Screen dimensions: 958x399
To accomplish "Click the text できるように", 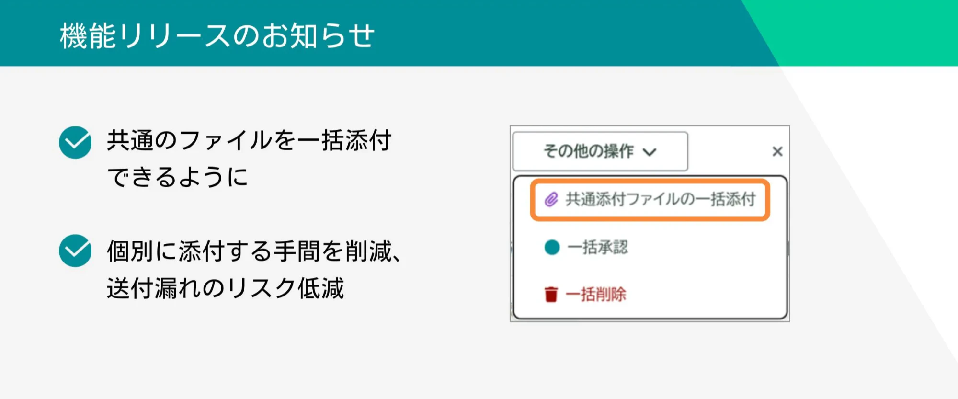I will 177,177.
